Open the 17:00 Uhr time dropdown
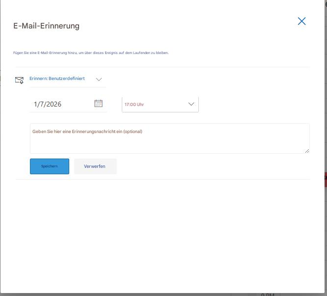Image resolution: width=327 pixels, height=296 pixels. pos(160,104)
